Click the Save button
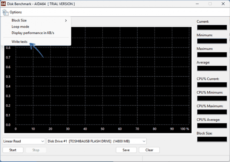The height and width of the screenshot is (162, 230). tap(126, 150)
